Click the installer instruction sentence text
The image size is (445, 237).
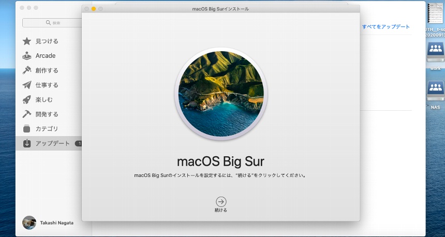pos(220,175)
